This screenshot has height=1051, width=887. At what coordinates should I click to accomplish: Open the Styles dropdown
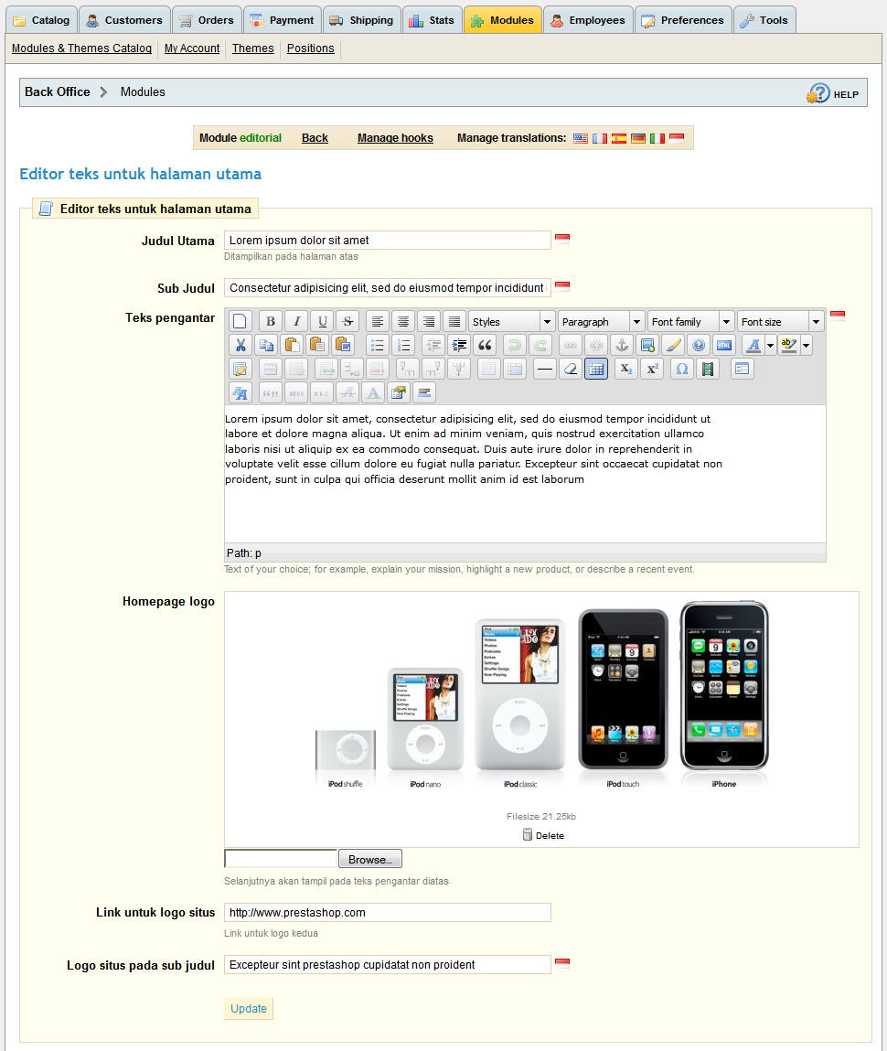(512, 322)
